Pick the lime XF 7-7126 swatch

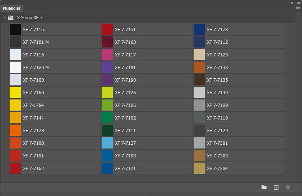point(107,92)
